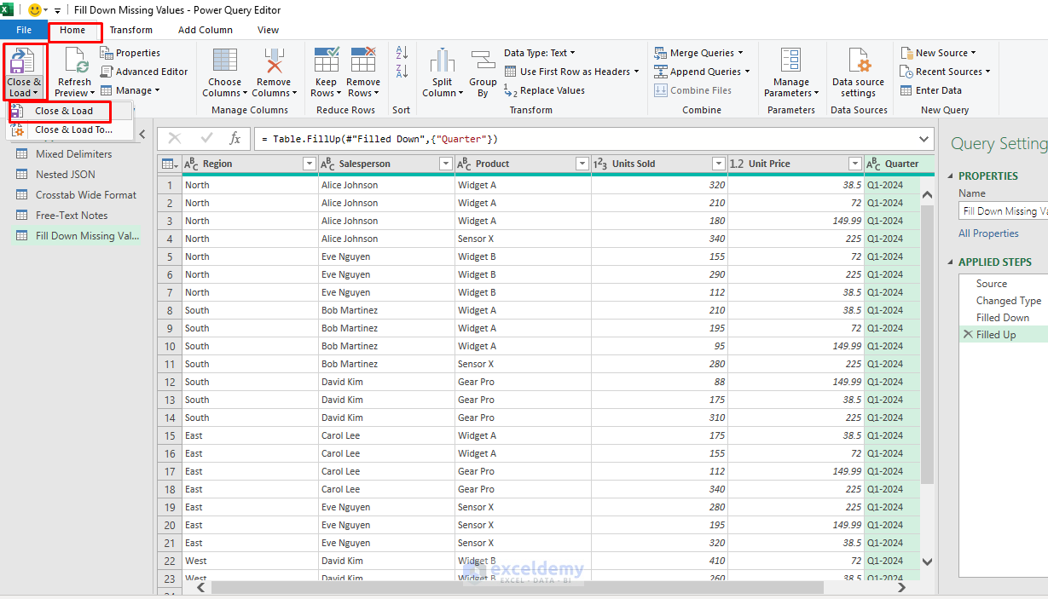The image size is (1048, 599).
Task: Select the Nested JSON query
Action: (x=66, y=175)
